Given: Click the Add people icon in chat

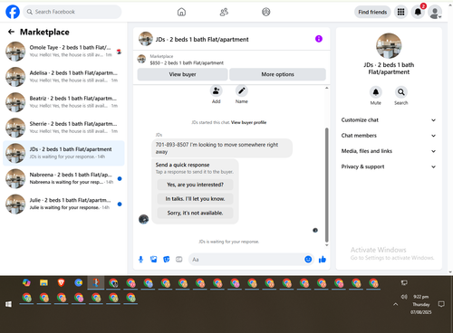Looking at the screenshot, I should [216, 90].
